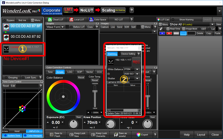Open the Cloud LUT browser
Screen dimensions: 223x139
pyautogui.click(x=56, y=20)
